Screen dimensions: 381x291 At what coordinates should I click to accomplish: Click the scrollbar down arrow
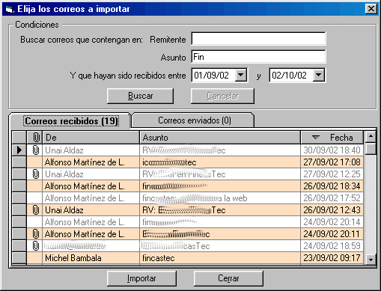pyautogui.click(x=371, y=260)
